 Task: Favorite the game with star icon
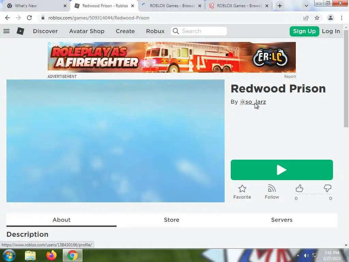pos(242,189)
